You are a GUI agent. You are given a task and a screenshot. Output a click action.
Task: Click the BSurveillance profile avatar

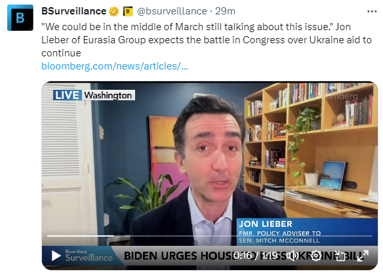20,18
